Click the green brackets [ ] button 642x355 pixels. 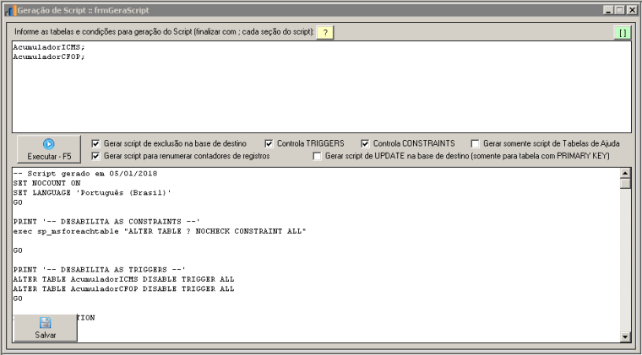pyautogui.click(x=623, y=33)
